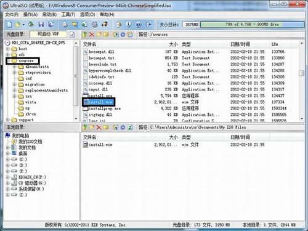Open the 选项(O) menu

(x=87, y=15)
